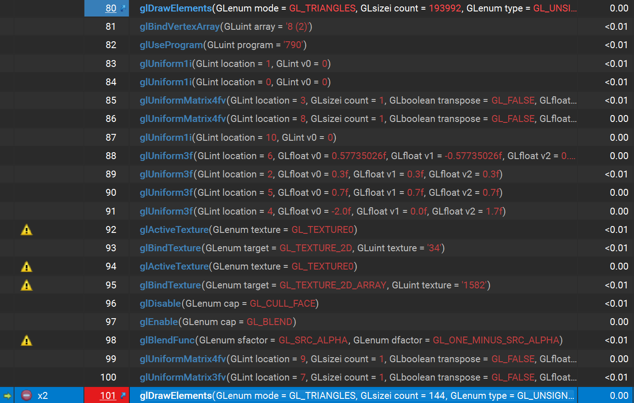The width and height of the screenshot is (634, 403).
Task: Click the jump arrow icon next to event 101
Action: (x=123, y=395)
